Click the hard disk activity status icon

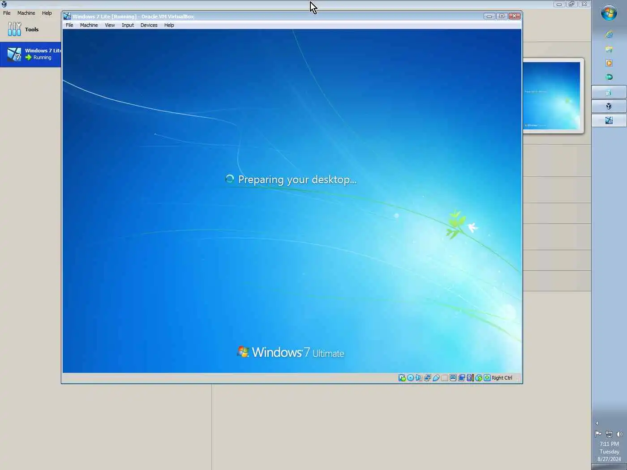[x=402, y=378]
